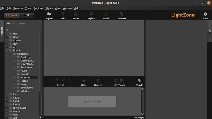The image size is (212, 119).
Task: Select the snap folder
Action: tap(24, 84)
